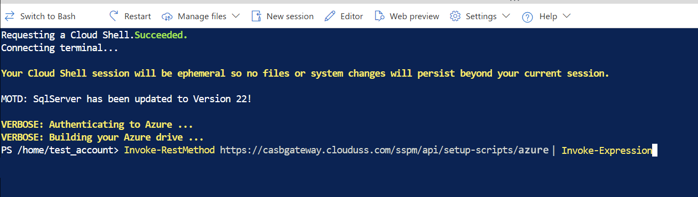This screenshot has width=698, height=197.
Task: Click the Switch to Bash arrows icon
Action: tap(10, 16)
